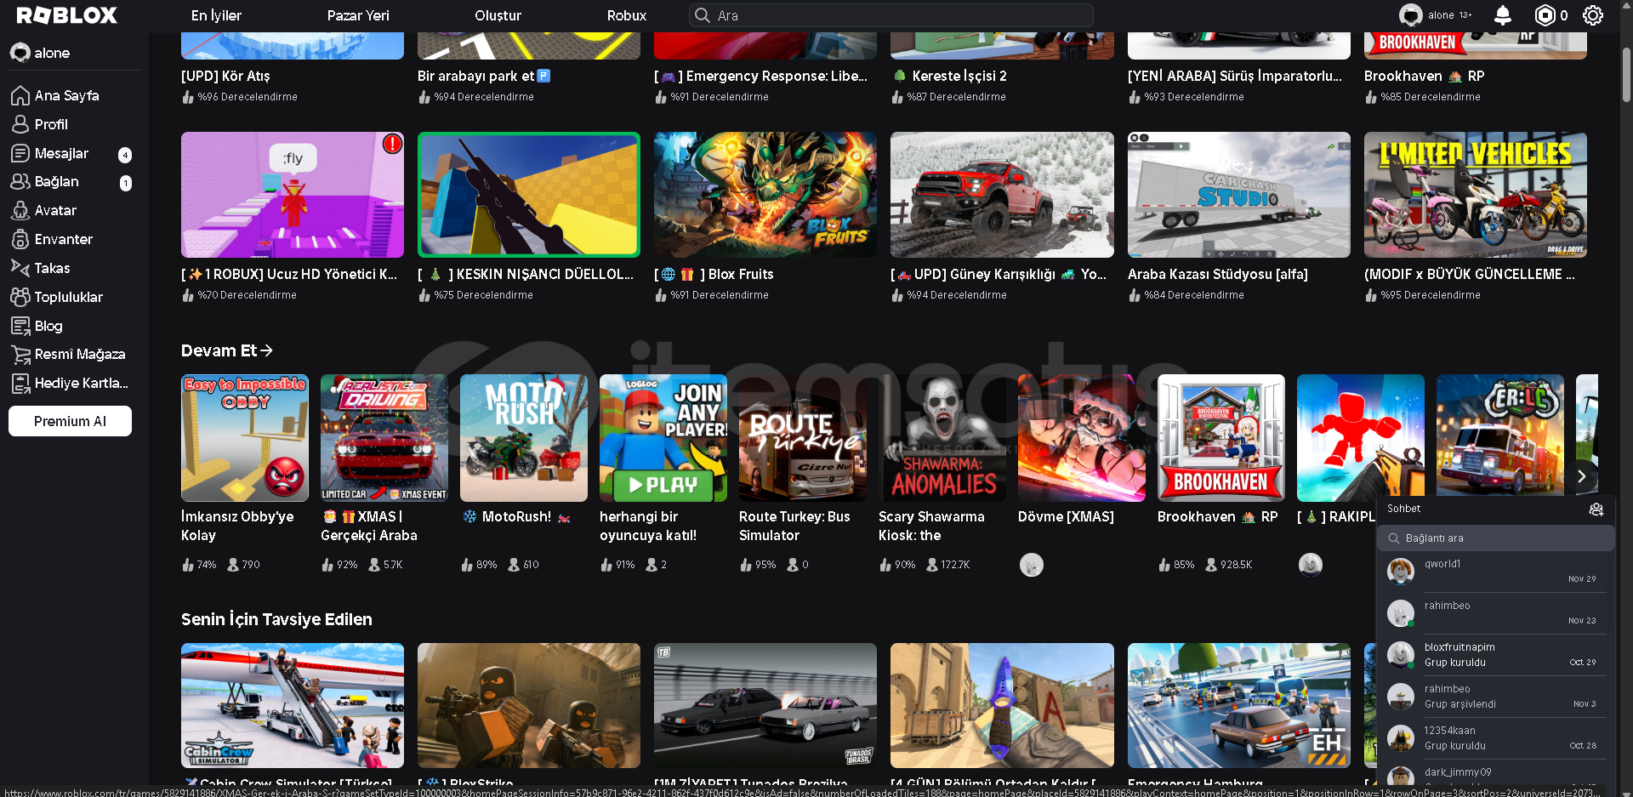This screenshot has width=1633, height=797.
Task: Open the settings gear
Action: pos(1593,15)
